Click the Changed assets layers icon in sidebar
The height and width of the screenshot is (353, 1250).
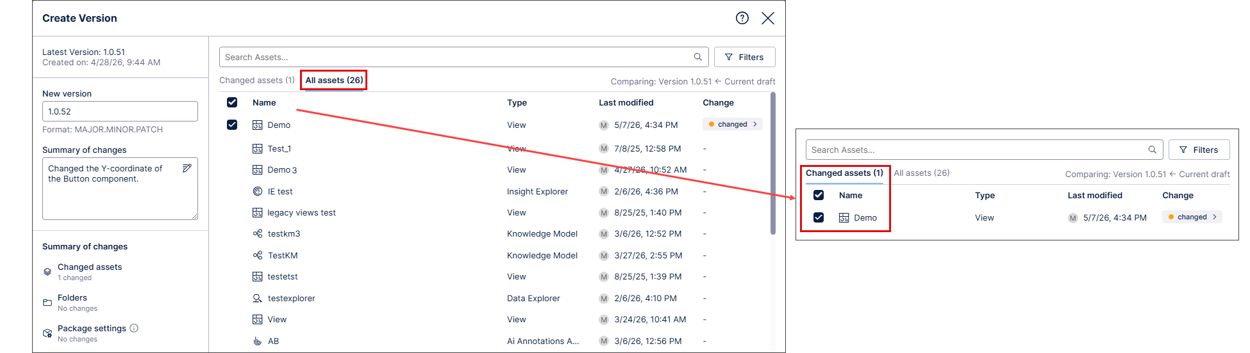point(47,272)
